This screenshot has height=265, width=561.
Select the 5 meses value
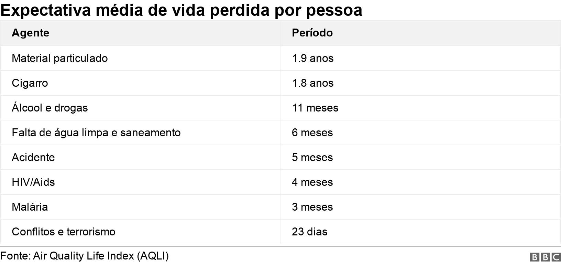(x=312, y=157)
